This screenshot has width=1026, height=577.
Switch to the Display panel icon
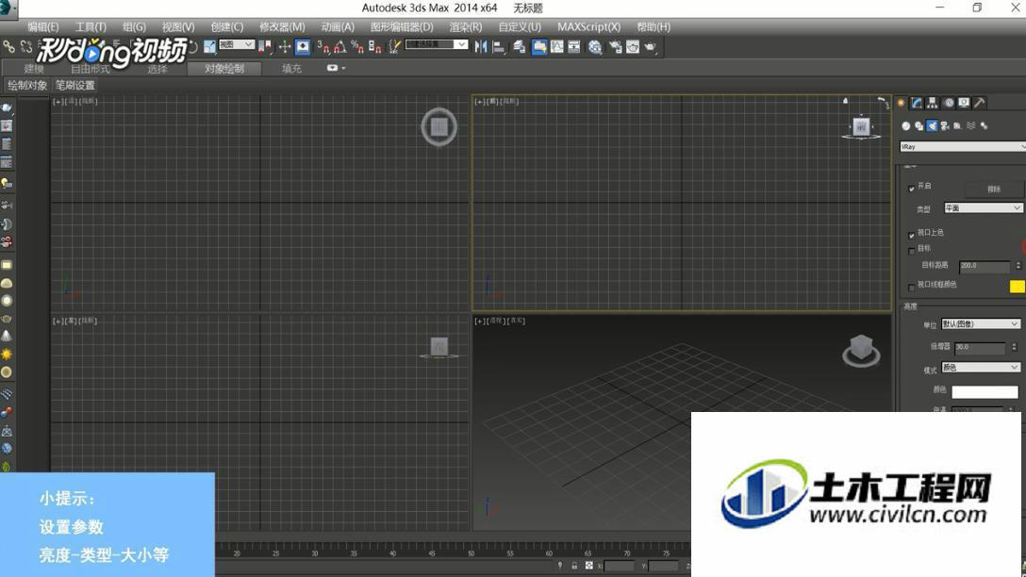[x=964, y=103]
